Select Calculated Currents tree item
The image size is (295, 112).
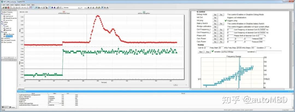click(9, 40)
